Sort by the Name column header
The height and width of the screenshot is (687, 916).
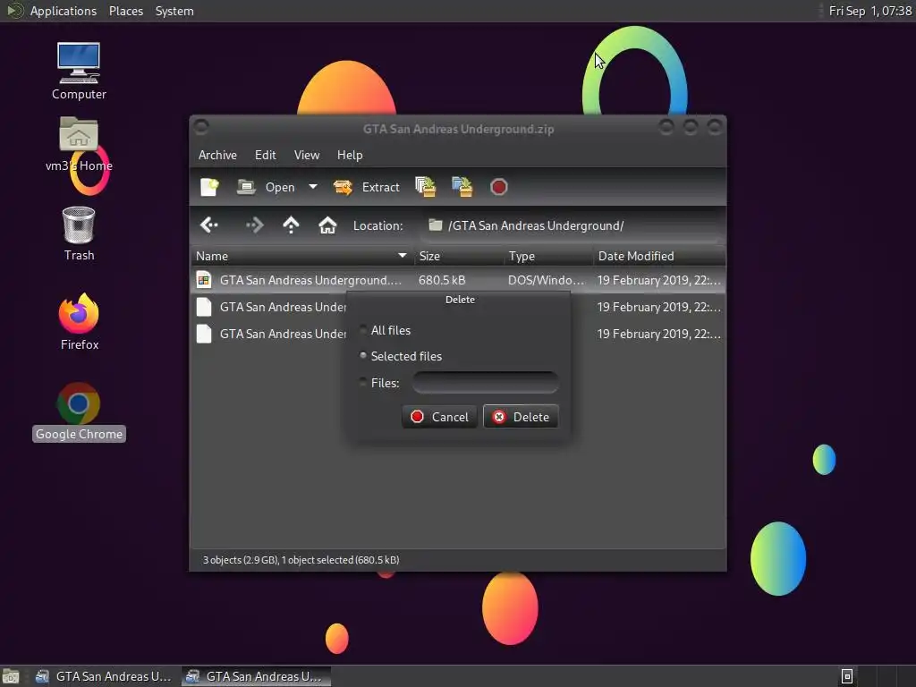[x=301, y=256]
